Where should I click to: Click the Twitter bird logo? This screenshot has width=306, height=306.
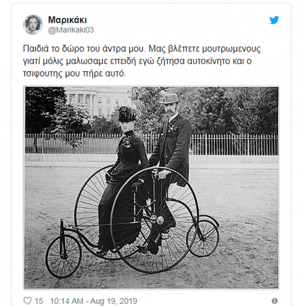click(x=274, y=20)
